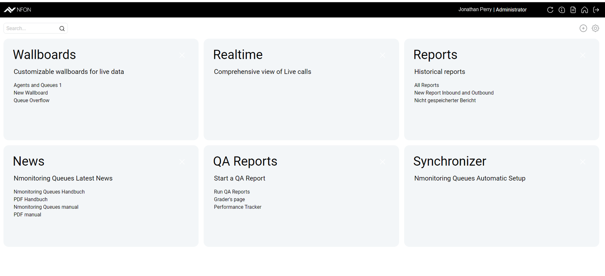The image size is (605, 276).
Task: Click the add widget plus icon
Action: [583, 28]
